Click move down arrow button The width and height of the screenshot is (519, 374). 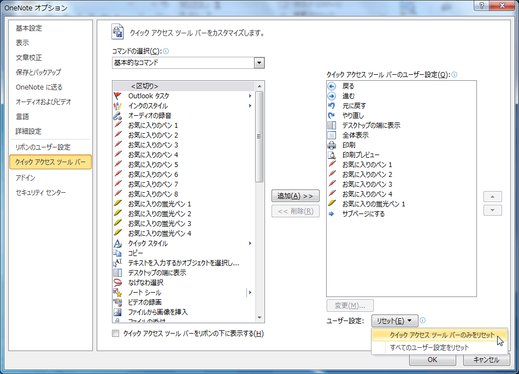[493, 210]
